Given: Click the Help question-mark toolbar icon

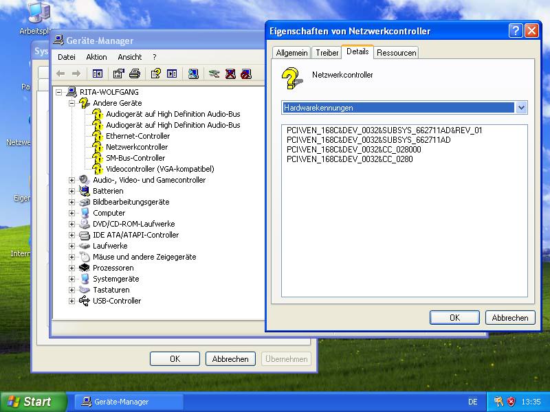Looking at the screenshot, I should point(156,73).
